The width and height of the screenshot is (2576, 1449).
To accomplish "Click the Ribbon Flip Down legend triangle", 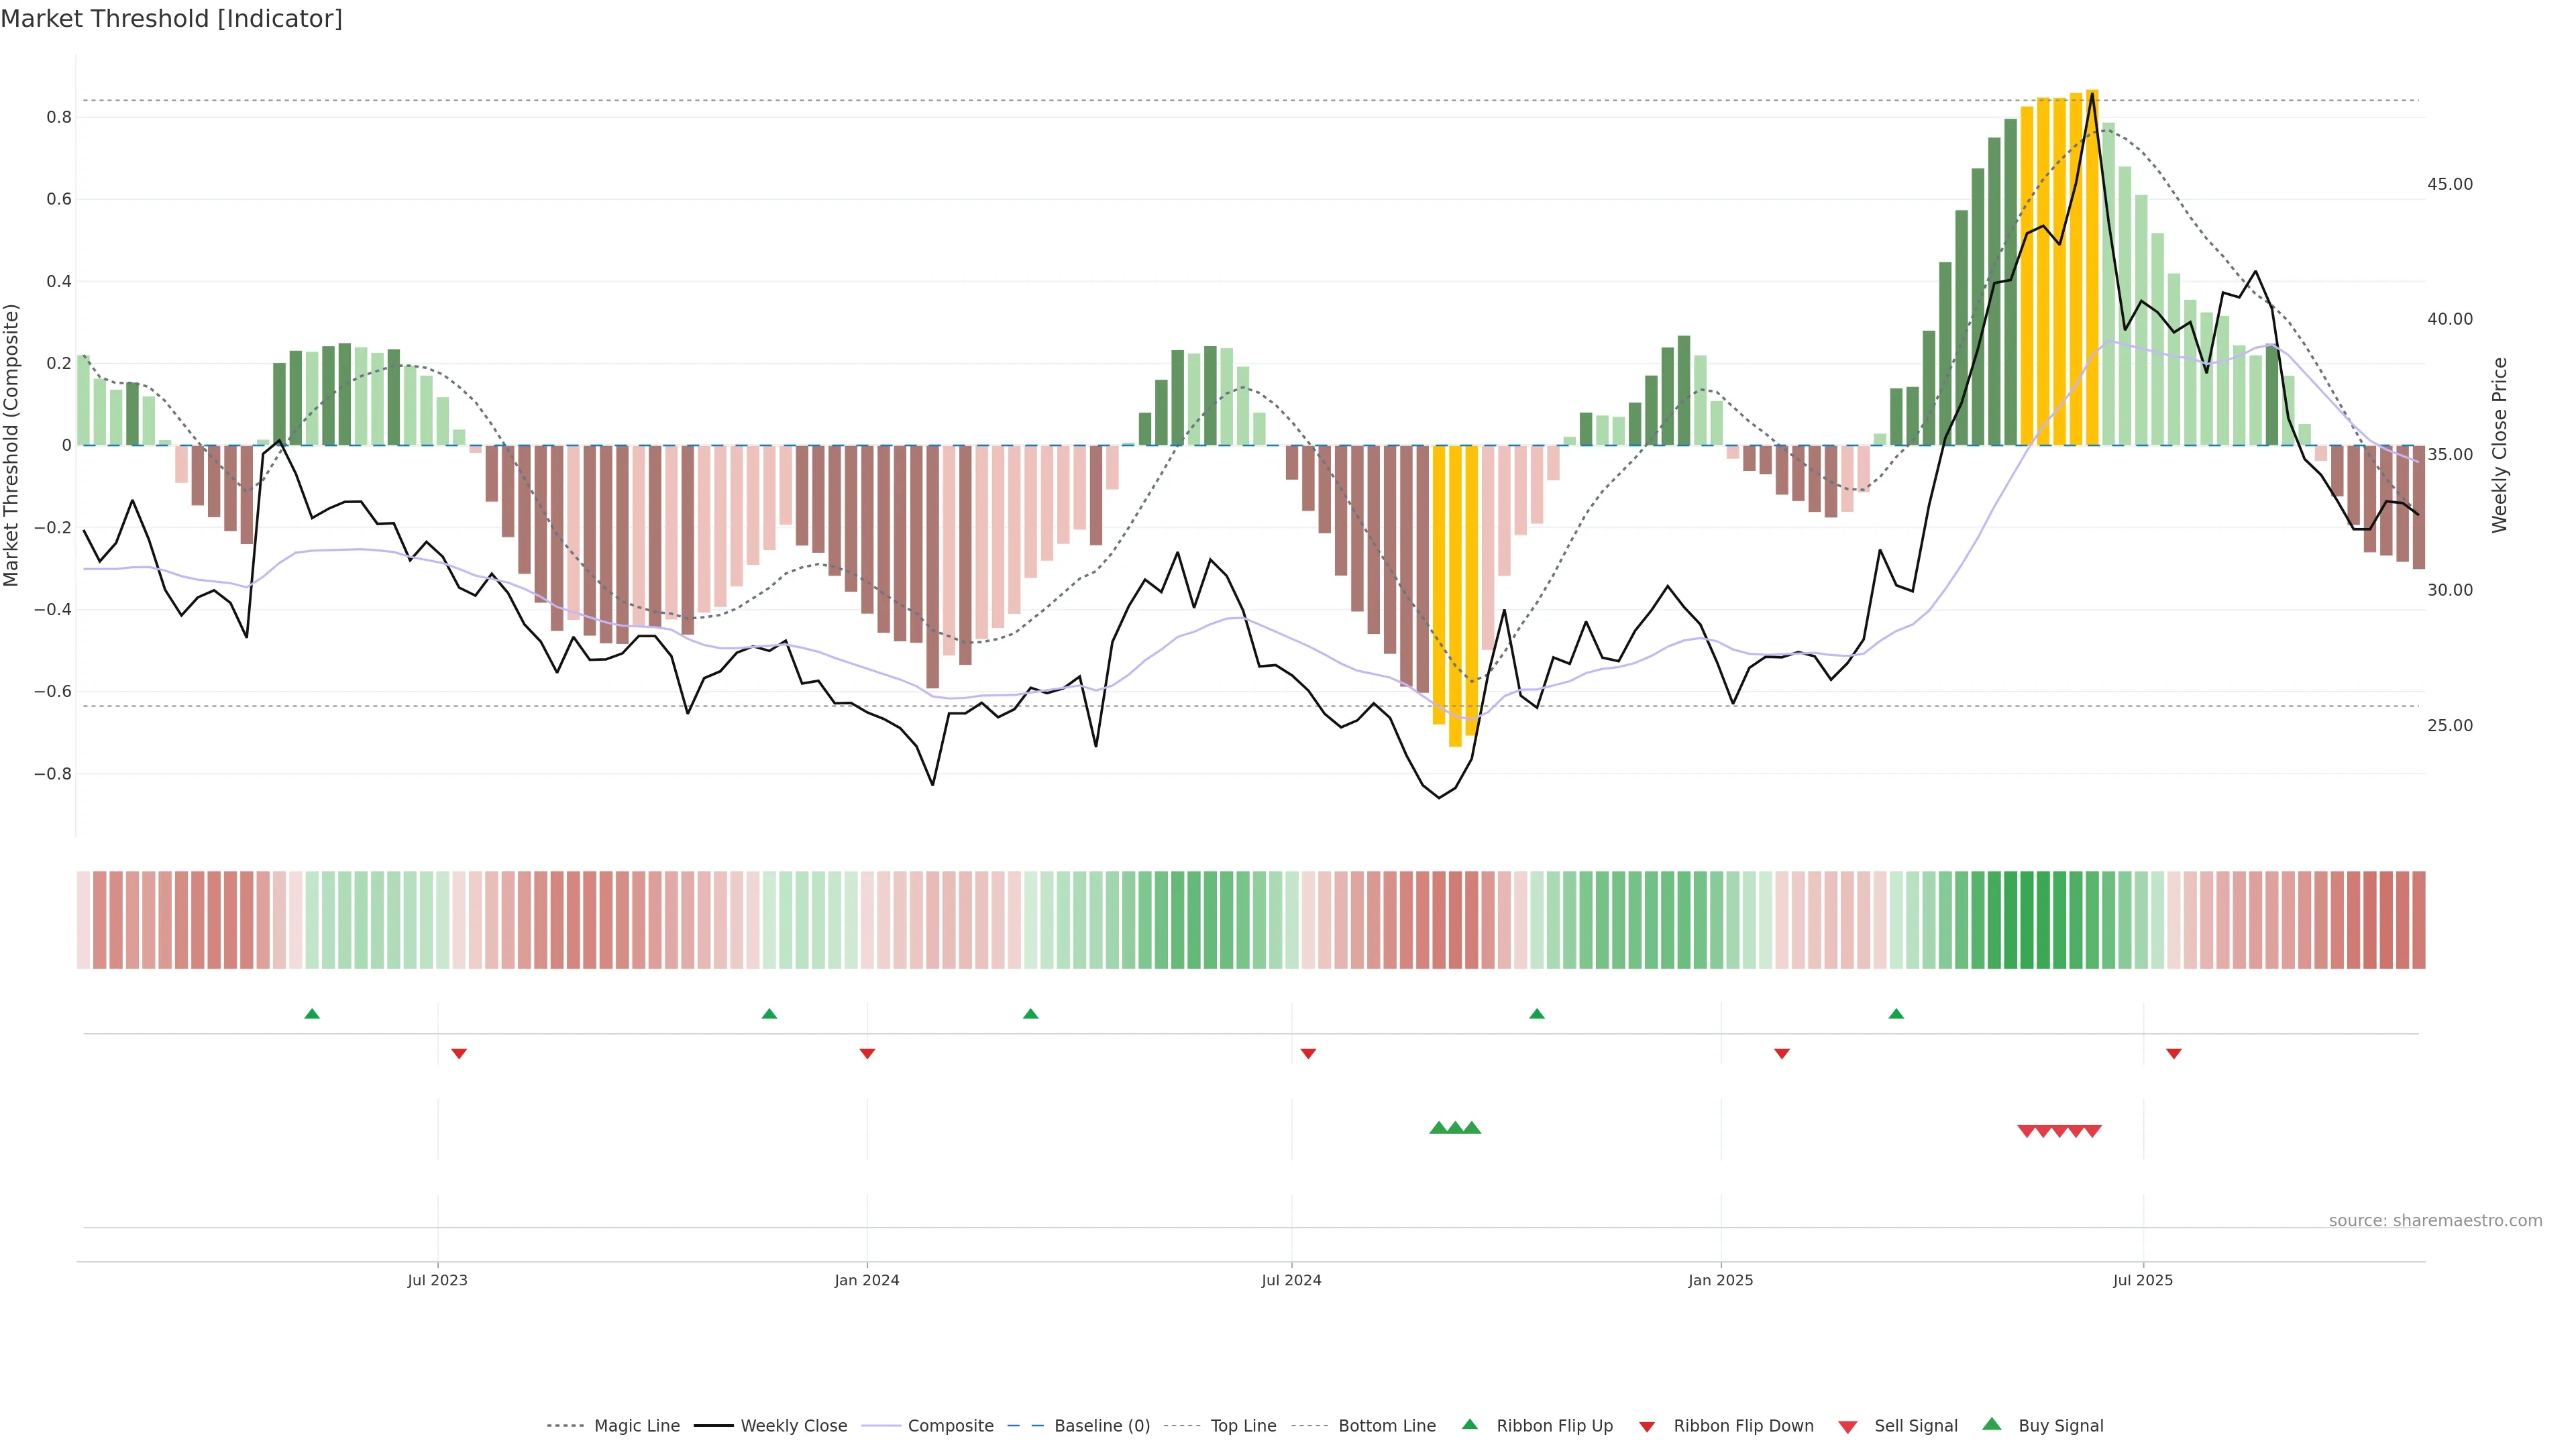I will point(1647,1426).
